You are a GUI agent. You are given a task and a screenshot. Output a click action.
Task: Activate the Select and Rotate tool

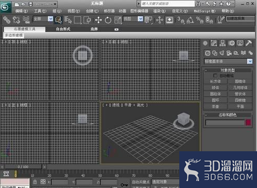coord(108,20)
